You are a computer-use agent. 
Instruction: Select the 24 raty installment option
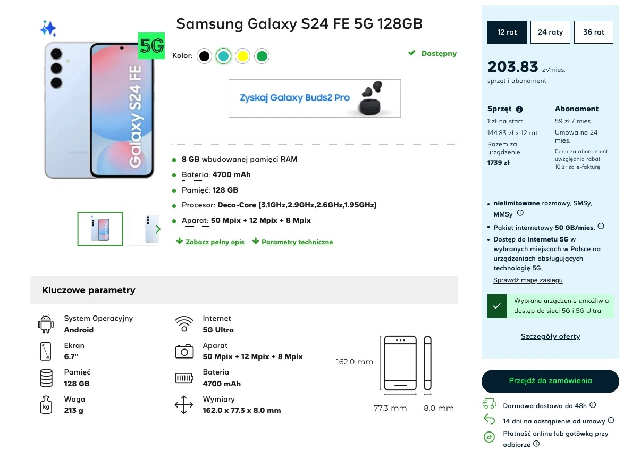click(550, 32)
